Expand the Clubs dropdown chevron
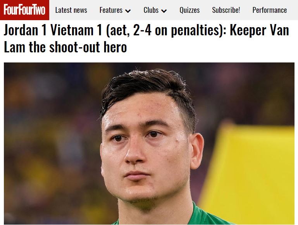Screen dimensions: 298x225 point(164,11)
